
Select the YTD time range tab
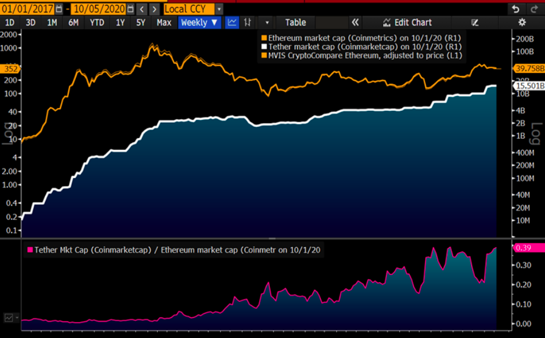click(97, 23)
